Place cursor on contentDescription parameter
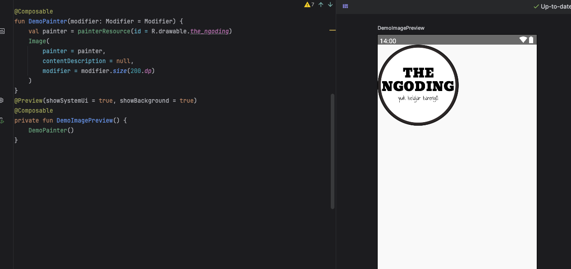 coord(74,61)
